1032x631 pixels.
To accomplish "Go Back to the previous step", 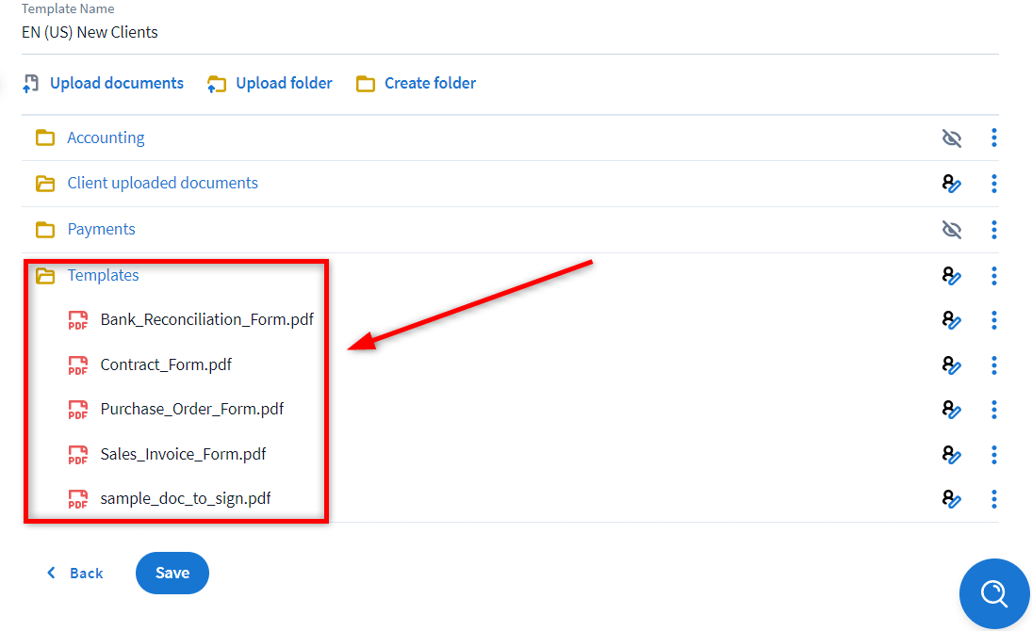I will [x=75, y=573].
